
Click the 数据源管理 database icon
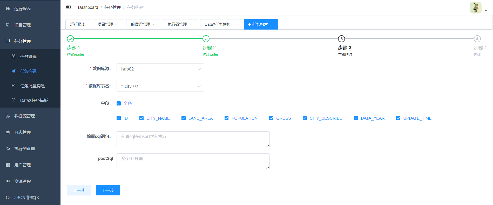coord(8,116)
